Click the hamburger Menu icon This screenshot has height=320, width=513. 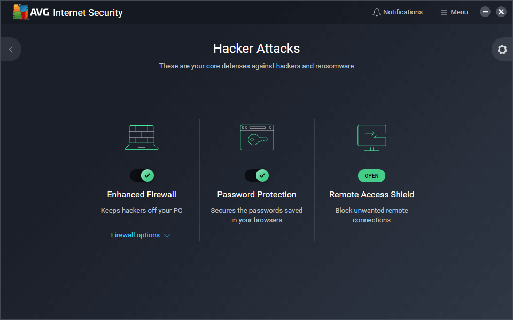(444, 12)
